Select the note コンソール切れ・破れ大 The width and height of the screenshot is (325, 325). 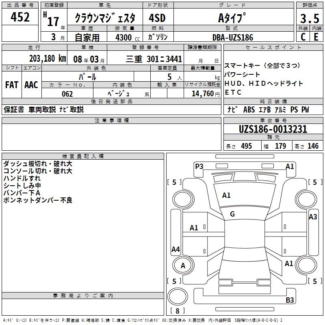click(x=38, y=171)
